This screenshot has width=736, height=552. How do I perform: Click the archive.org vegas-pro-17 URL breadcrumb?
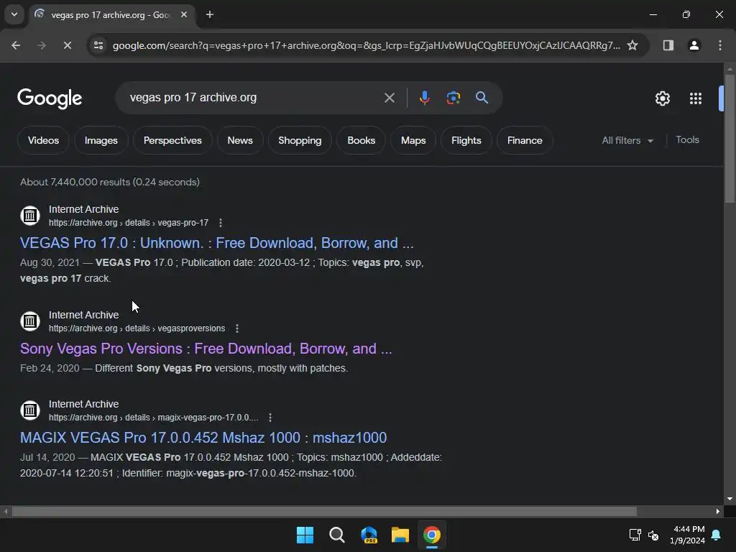(129, 223)
